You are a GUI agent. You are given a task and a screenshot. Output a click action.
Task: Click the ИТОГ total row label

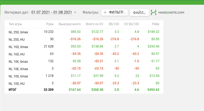point(13,90)
